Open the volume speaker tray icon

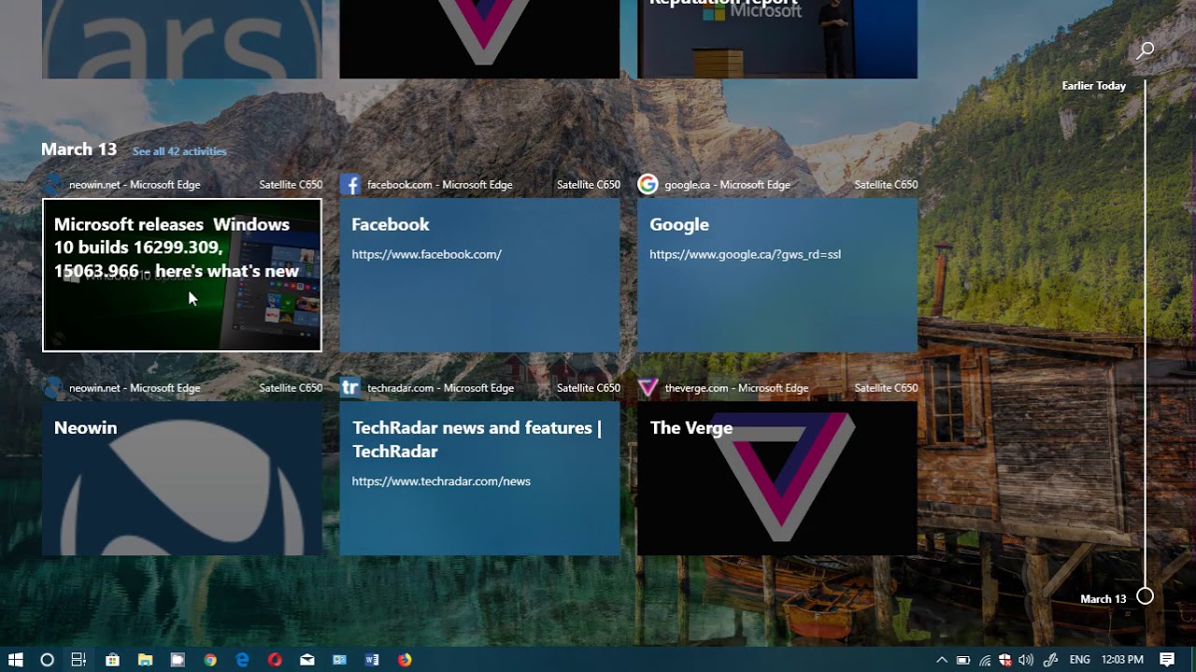(1026, 660)
